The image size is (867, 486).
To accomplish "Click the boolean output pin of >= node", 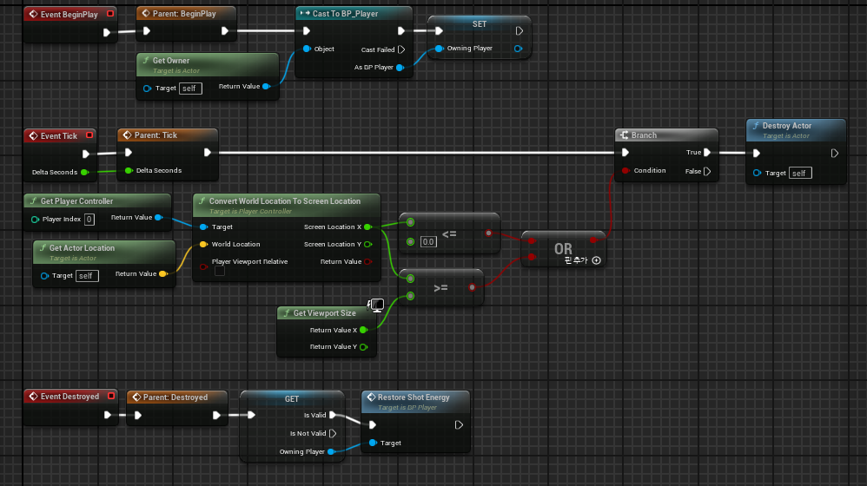I will pos(472,287).
